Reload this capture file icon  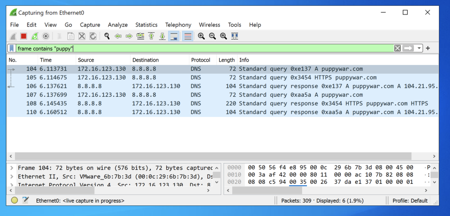[x=93, y=37]
